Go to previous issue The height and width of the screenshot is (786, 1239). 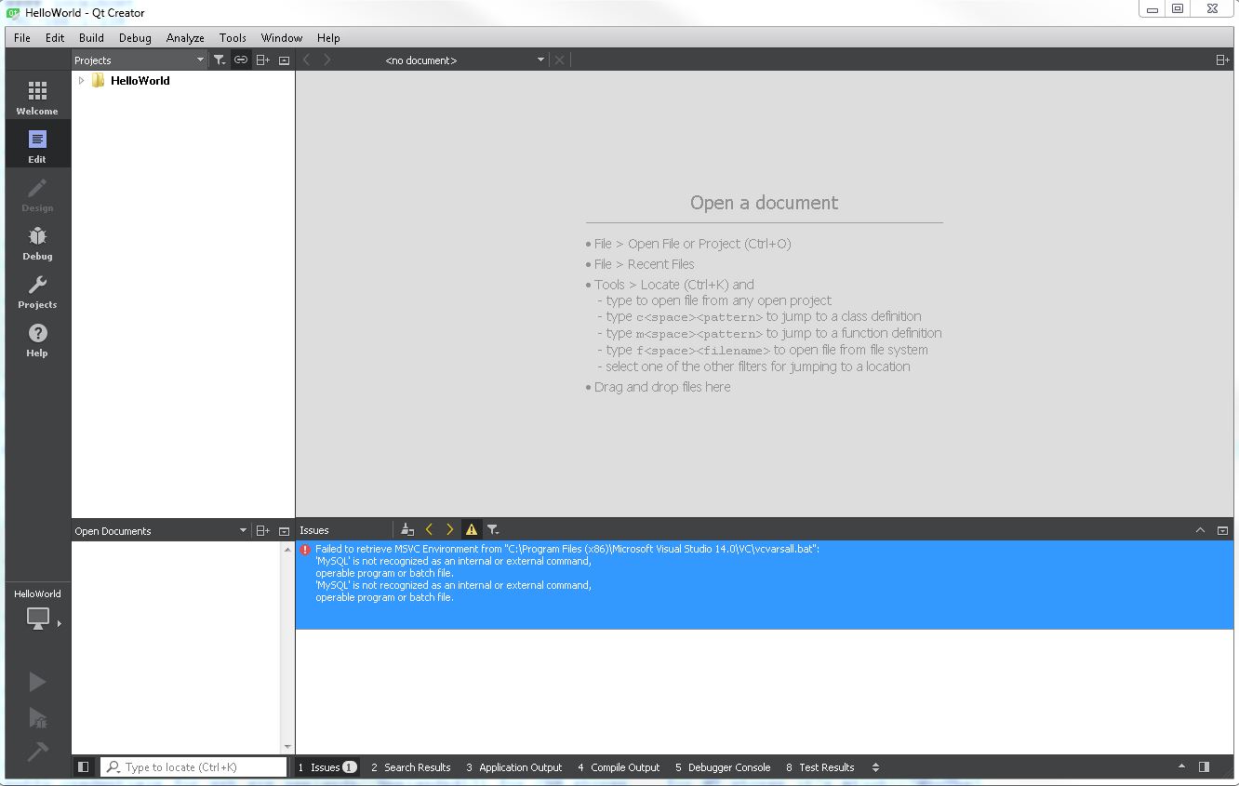(x=429, y=530)
